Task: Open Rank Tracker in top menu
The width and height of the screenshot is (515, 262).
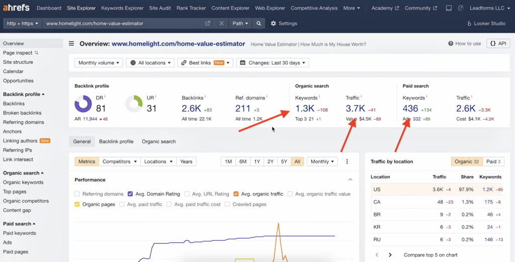Action: pos(191,8)
